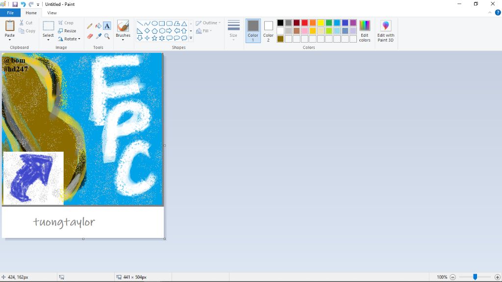
Task: Click the zoom slider handle
Action: (475, 277)
